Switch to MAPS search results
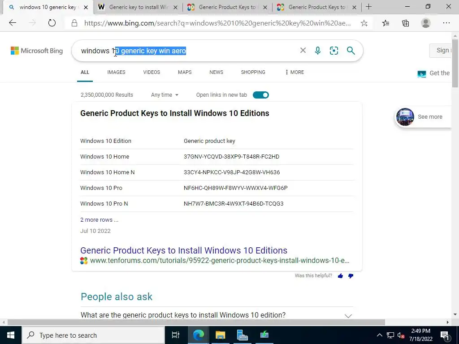Viewport: 459px width, 344px height. click(x=185, y=72)
